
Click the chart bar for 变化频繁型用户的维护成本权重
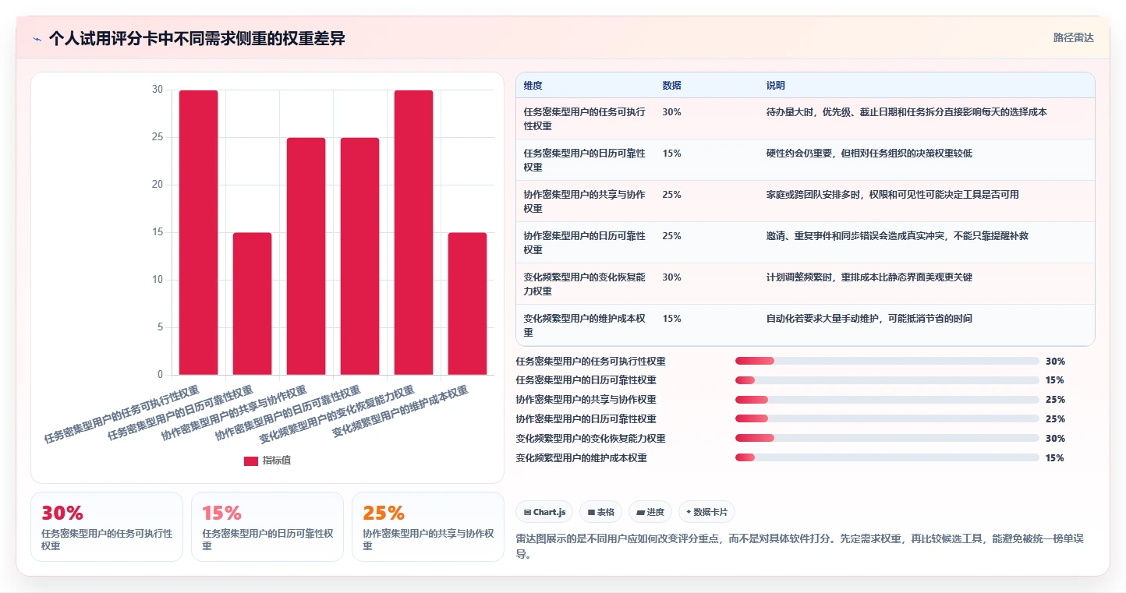click(x=467, y=304)
